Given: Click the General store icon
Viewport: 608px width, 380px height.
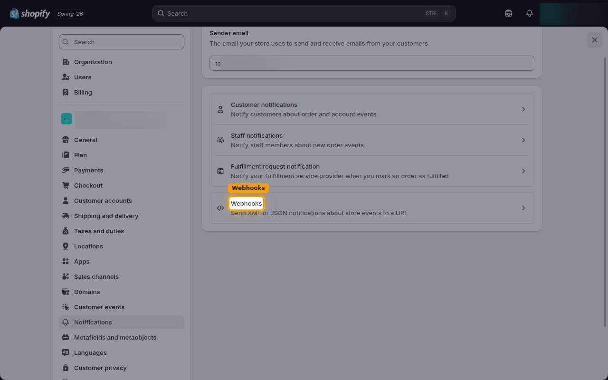Looking at the screenshot, I should (x=66, y=140).
